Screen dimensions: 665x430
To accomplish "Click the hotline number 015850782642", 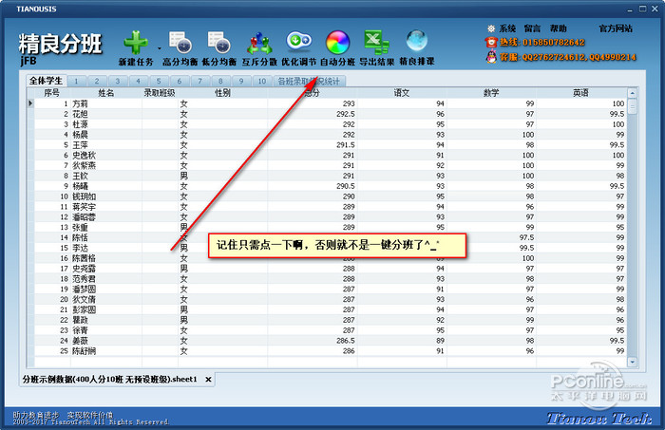I will point(554,43).
